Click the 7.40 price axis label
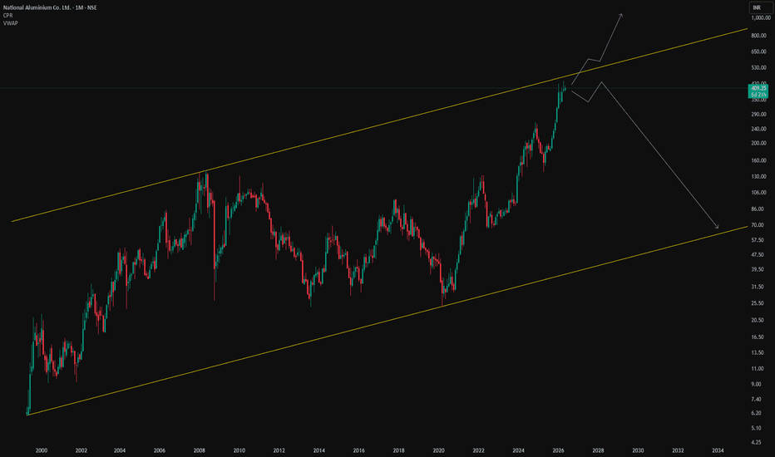775x457 pixels. (756, 399)
